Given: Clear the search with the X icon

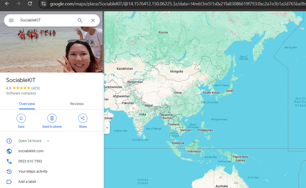Looking at the screenshot, I should click(93, 20).
